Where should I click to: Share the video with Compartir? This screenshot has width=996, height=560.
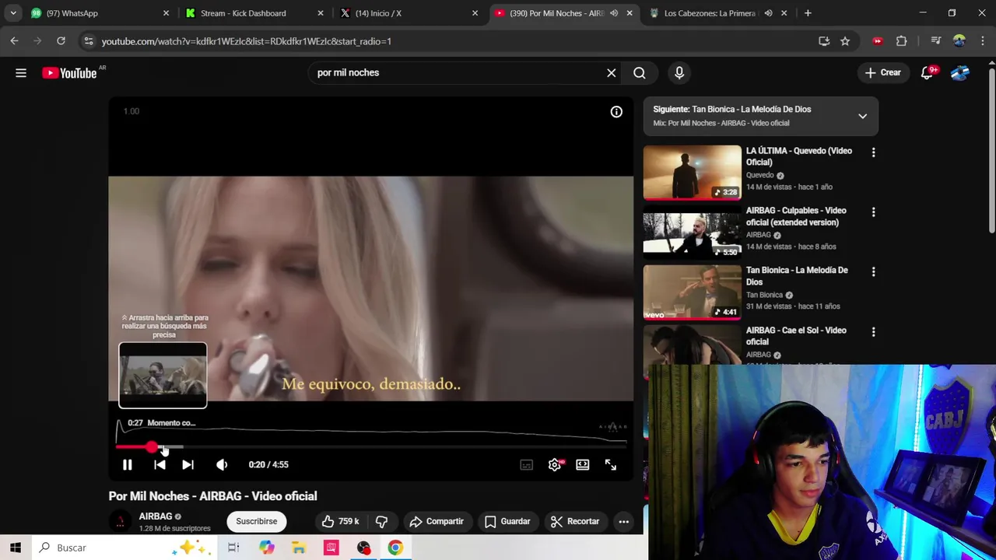(437, 522)
